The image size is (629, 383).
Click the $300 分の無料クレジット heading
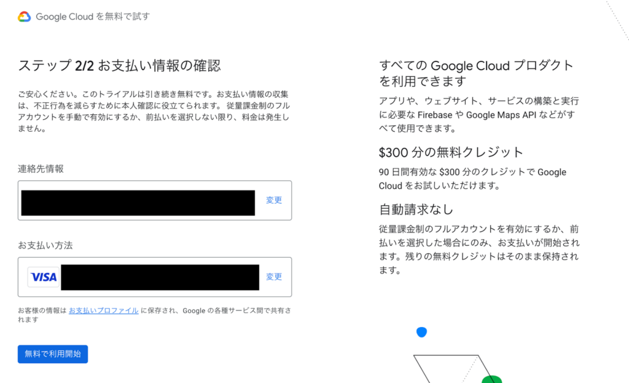pos(451,152)
